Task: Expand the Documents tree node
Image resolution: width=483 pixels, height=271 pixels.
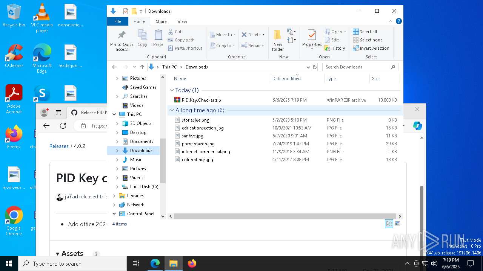Action: pos(117,142)
